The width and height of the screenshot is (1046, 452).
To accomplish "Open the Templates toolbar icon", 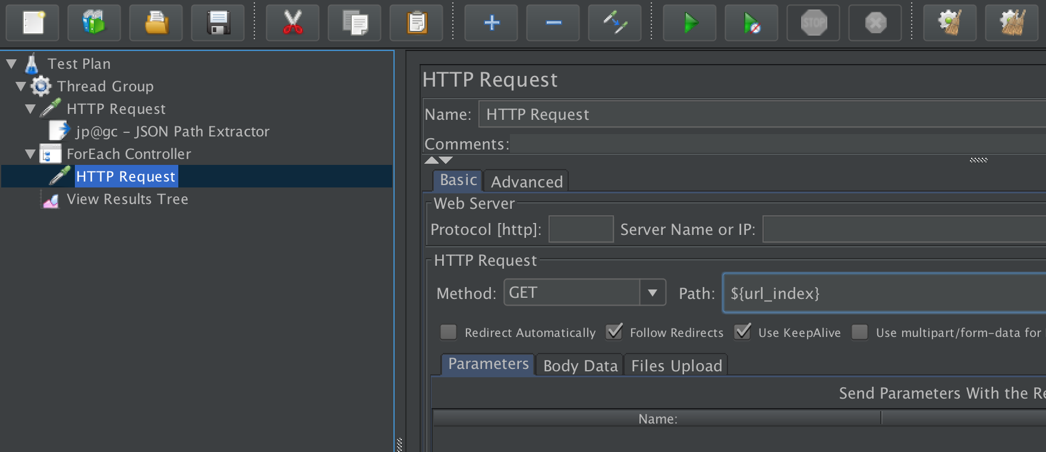I will tap(94, 23).
